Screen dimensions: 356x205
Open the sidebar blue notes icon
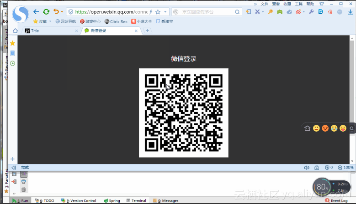[x=13, y=53]
